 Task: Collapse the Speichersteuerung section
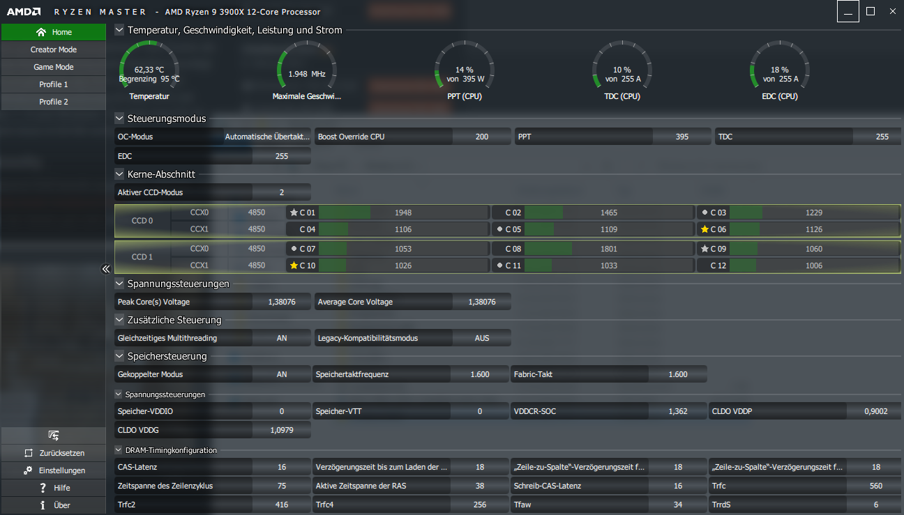[119, 356]
